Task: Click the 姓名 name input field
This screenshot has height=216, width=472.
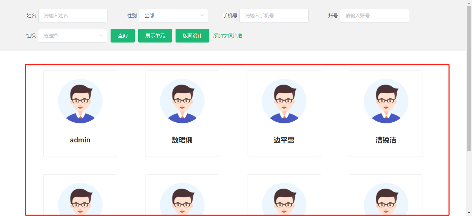Action: pyautogui.click(x=73, y=16)
